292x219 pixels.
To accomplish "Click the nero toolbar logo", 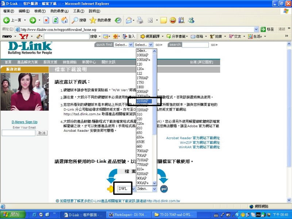I will point(7,36).
